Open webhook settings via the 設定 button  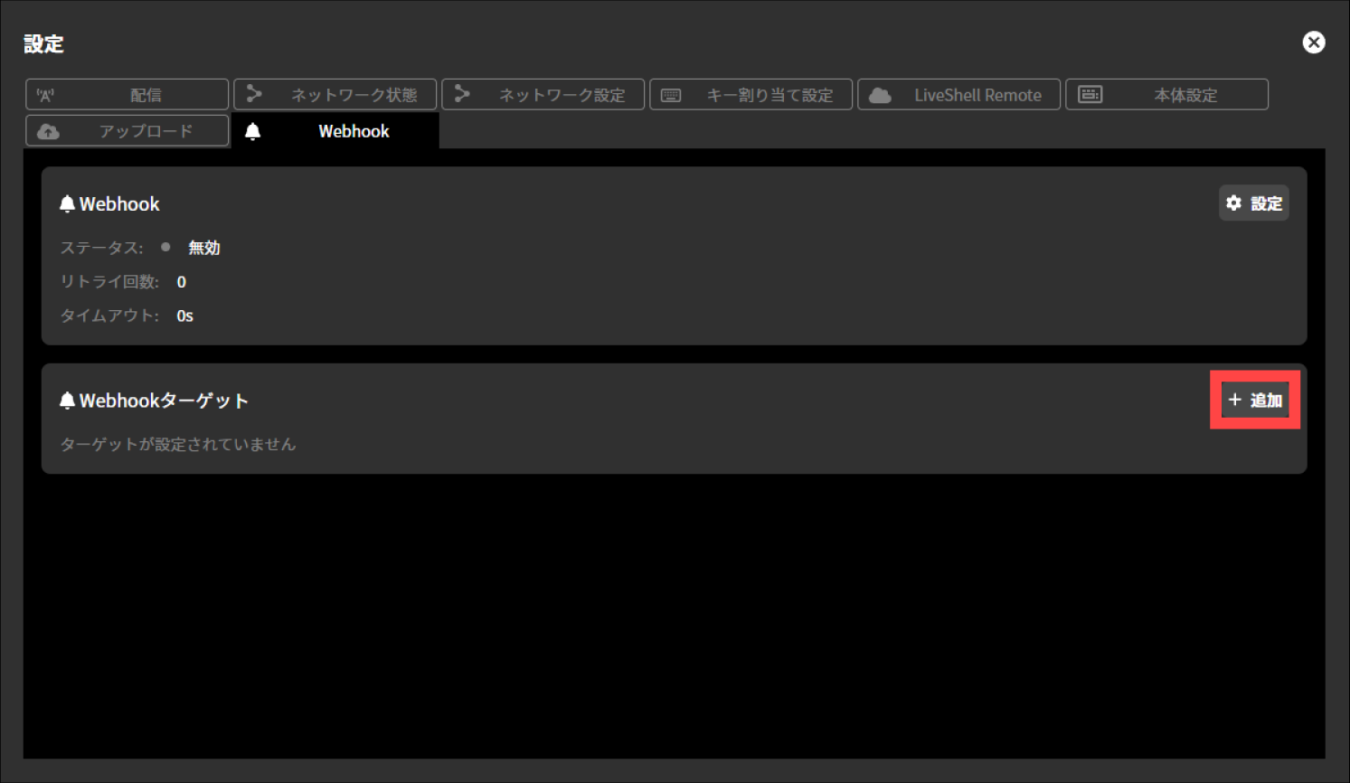click(1254, 203)
